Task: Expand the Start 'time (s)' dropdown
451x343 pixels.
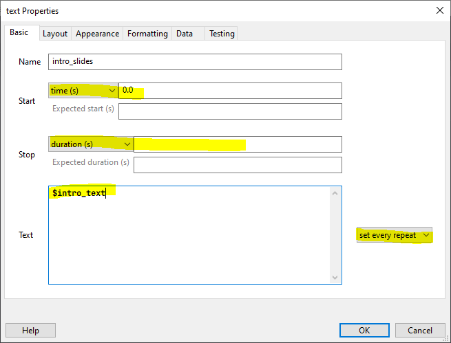Action: pyautogui.click(x=83, y=90)
